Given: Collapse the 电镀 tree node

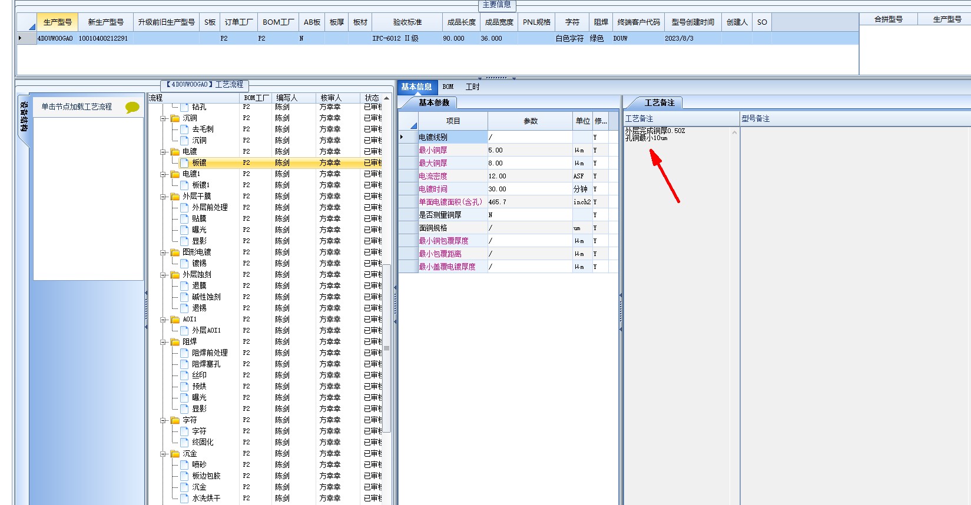Looking at the screenshot, I should click(x=163, y=152).
